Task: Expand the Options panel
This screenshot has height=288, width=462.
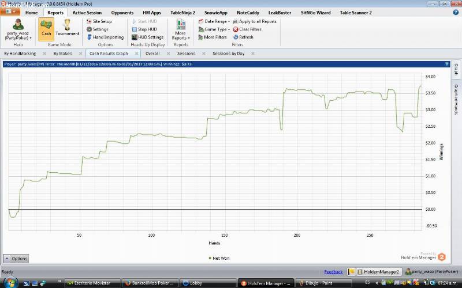Action: tap(16, 258)
